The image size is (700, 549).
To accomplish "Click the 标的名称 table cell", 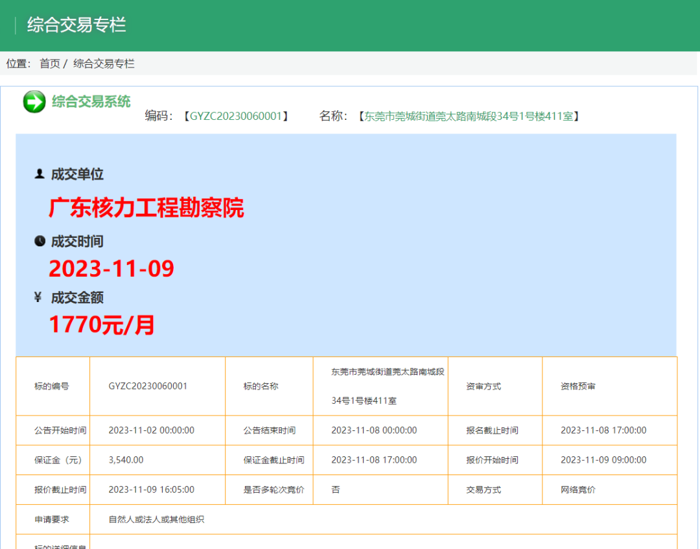I will (269, 386).
